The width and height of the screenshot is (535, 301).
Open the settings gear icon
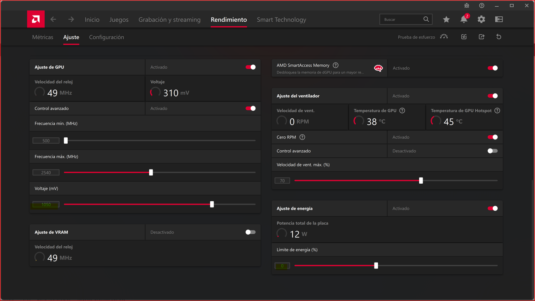pyautogui.click(x=481, y=19)
